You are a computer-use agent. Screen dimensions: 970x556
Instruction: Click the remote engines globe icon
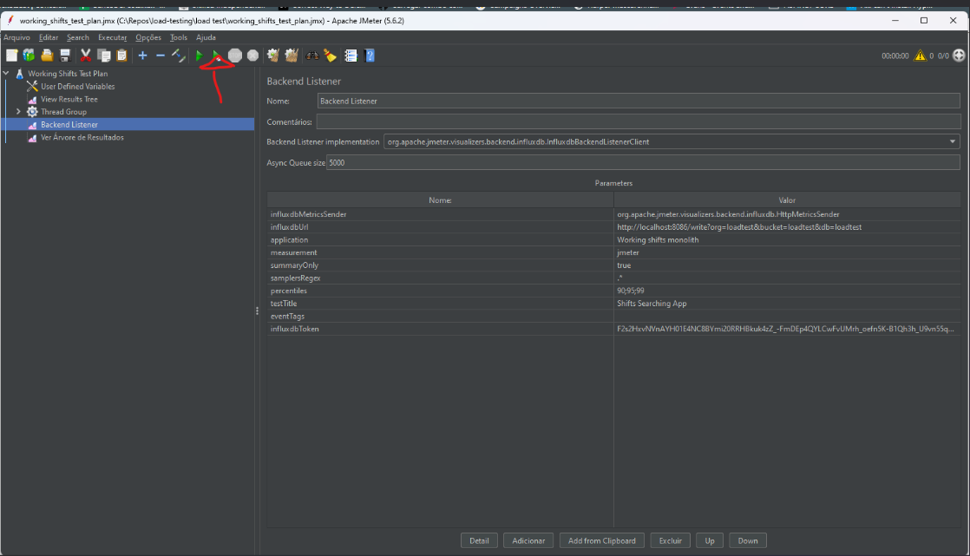(959, 55)
